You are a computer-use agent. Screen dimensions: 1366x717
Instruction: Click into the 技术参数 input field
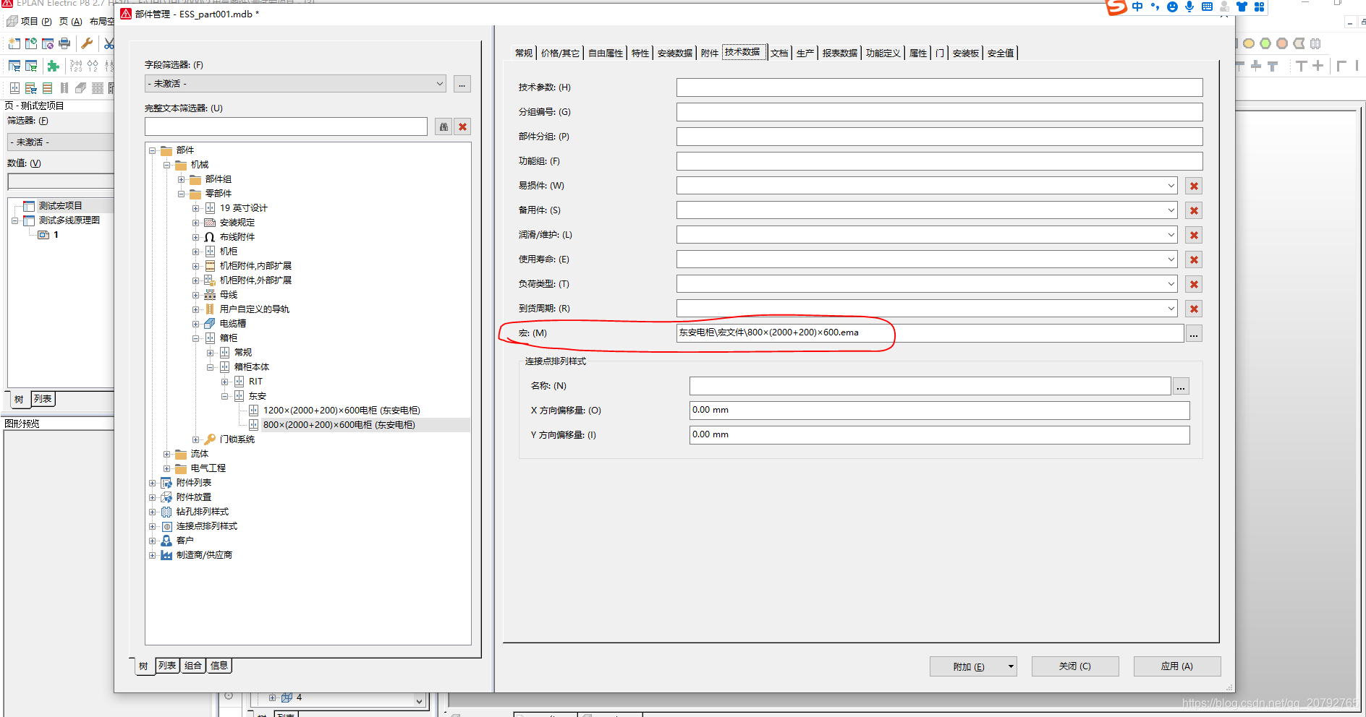tap(938, 87)
